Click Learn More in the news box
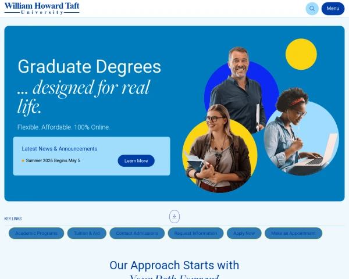The width and height of the screenshot is (349, 279). (136, 160)
